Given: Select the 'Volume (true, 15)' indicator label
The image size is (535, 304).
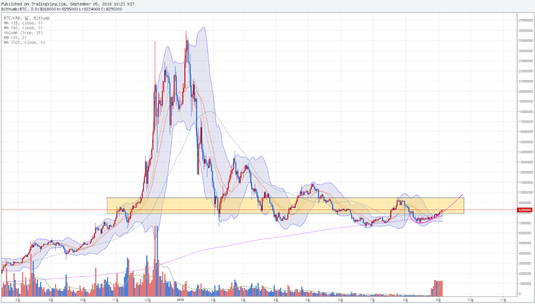Looking at the screenshot, I should pos(23,33).
